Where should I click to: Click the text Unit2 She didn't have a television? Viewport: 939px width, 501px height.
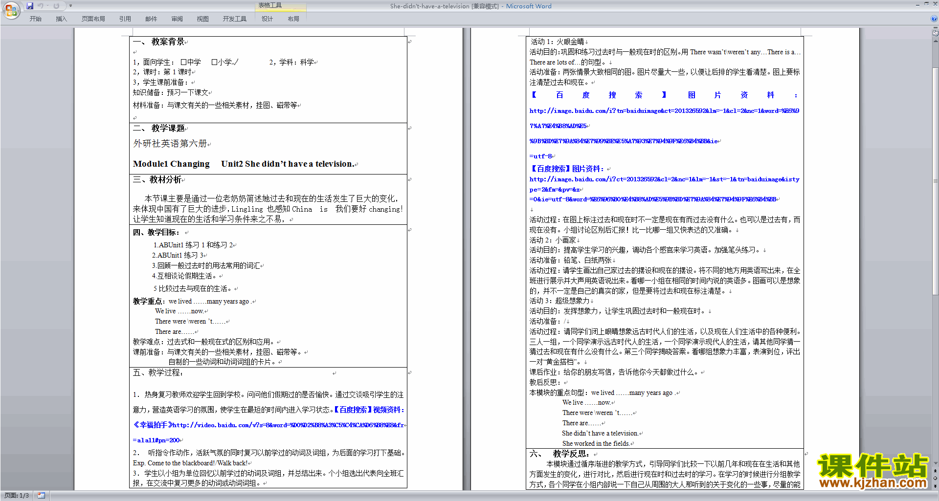coord(288,164)
